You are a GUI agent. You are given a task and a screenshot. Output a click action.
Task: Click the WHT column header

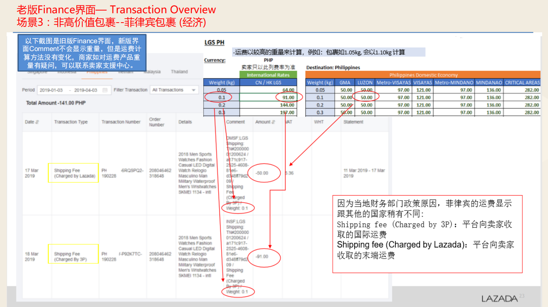click(319, 122)
